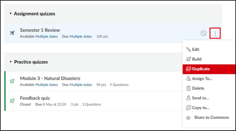Select Copy to... menu entry
Image resolution: width=236 pixels, height=131 pixels.
(x=201, y=108)
